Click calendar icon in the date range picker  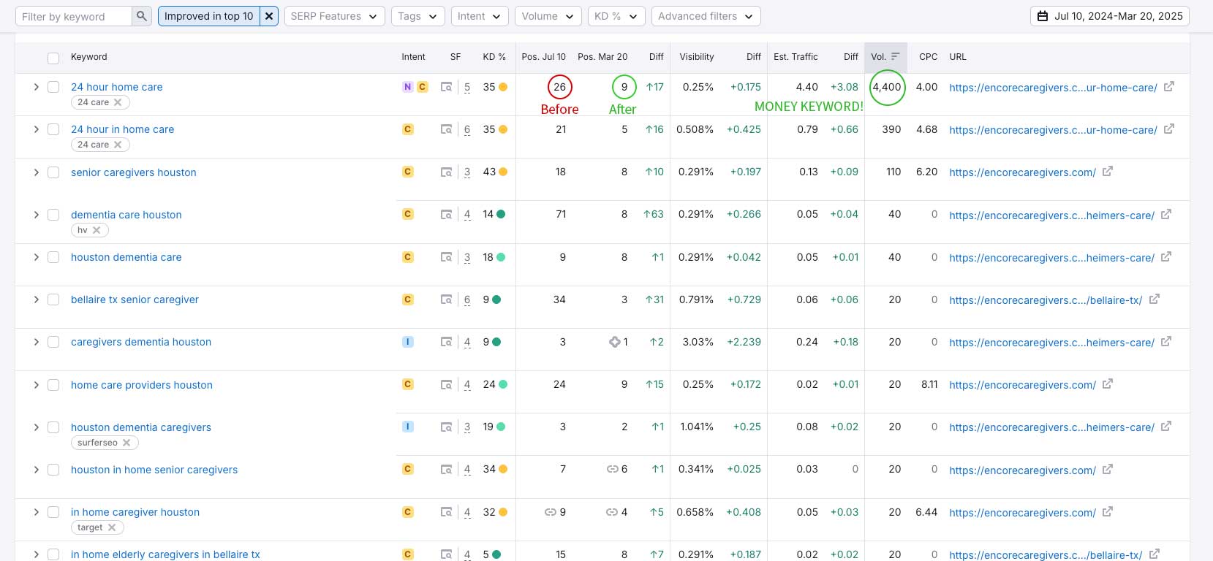coord(1043,16)
